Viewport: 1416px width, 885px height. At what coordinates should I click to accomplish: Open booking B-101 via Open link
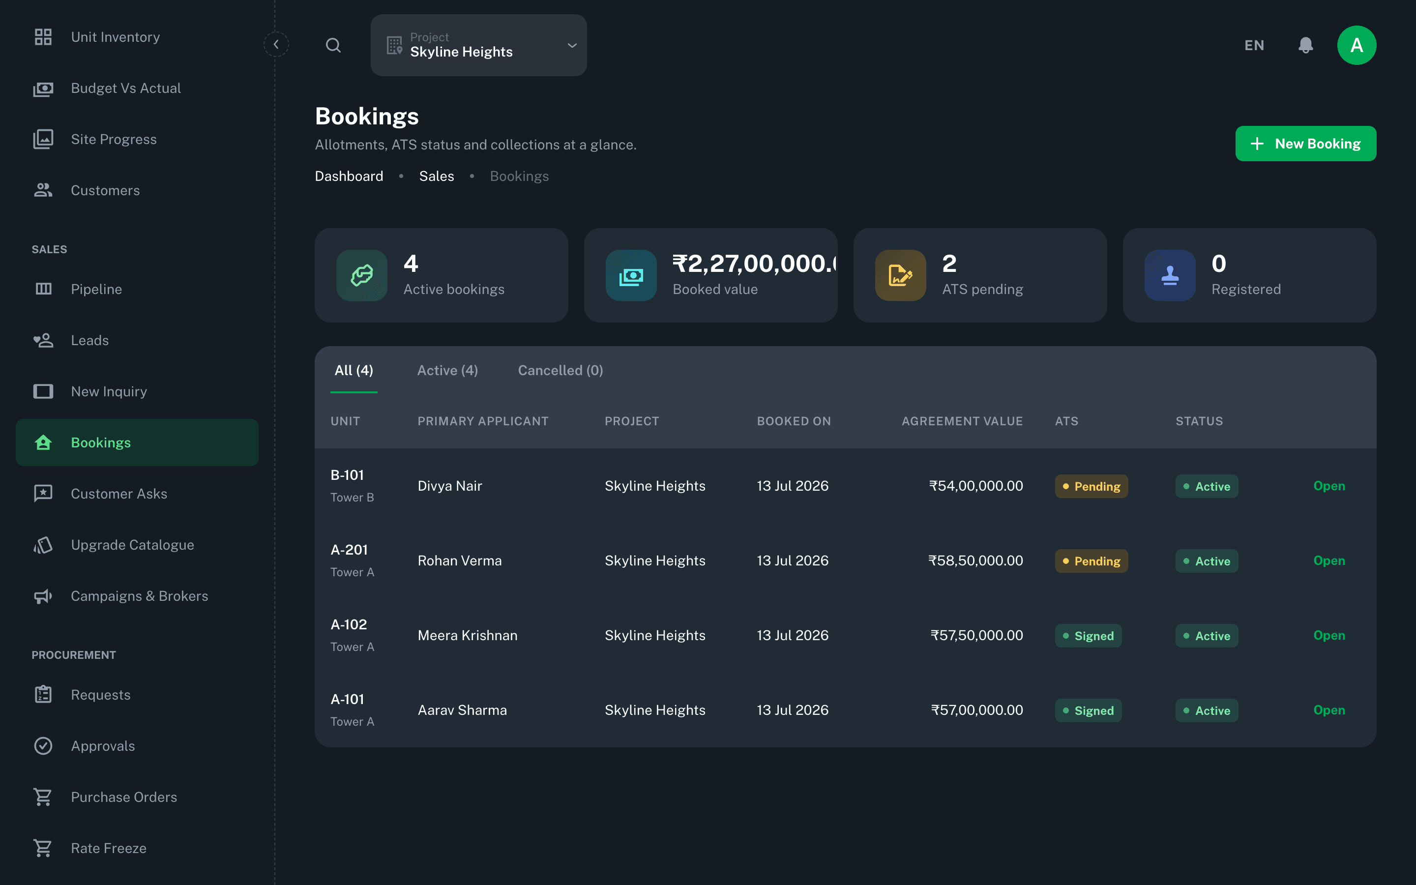[1329, 486]
